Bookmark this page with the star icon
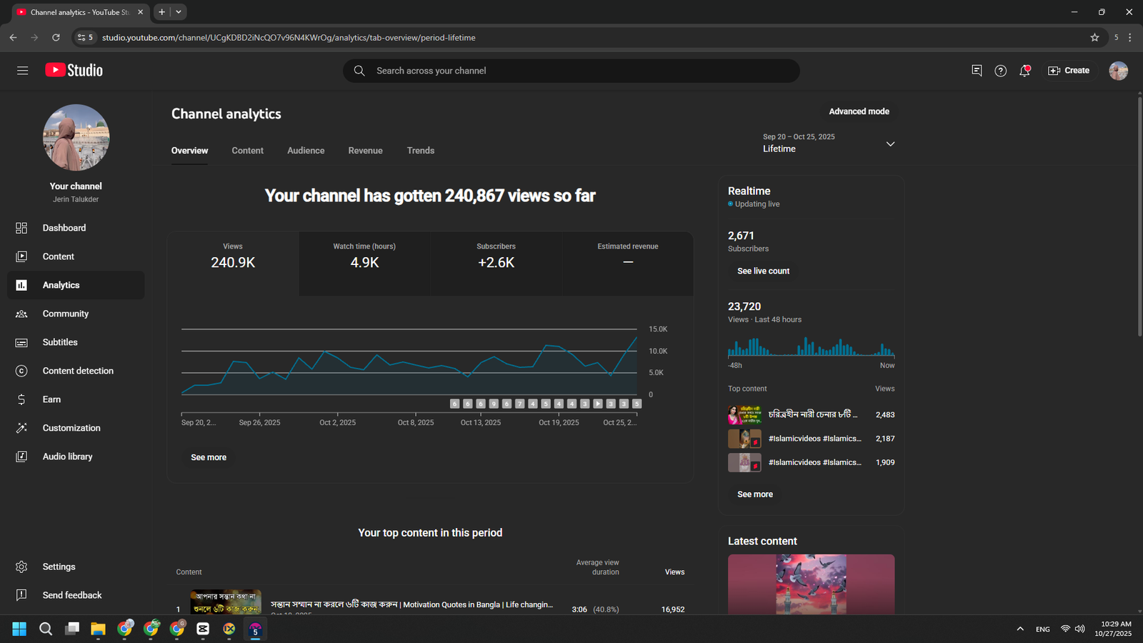Viewport: 1143px width, 643px height. (1094, 37)
